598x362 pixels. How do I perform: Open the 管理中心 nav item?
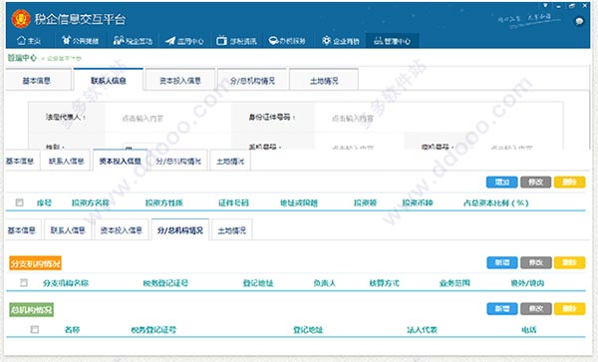point(392,41)
